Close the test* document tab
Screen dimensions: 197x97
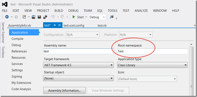[x=60, y=25]
